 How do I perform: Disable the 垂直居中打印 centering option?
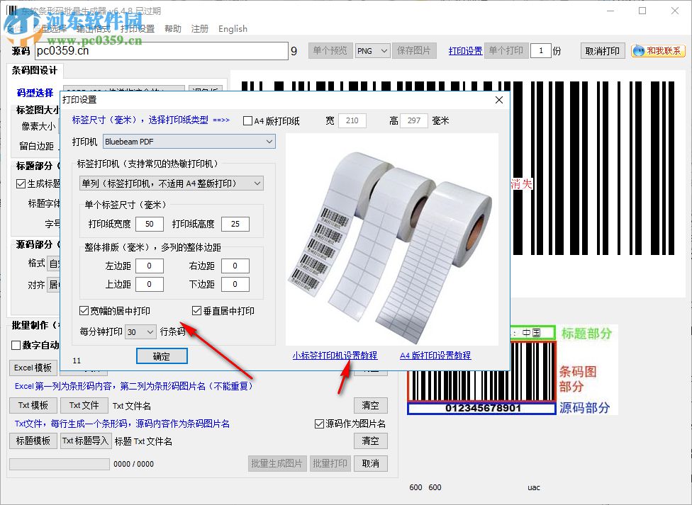click(x=196, y=310)
